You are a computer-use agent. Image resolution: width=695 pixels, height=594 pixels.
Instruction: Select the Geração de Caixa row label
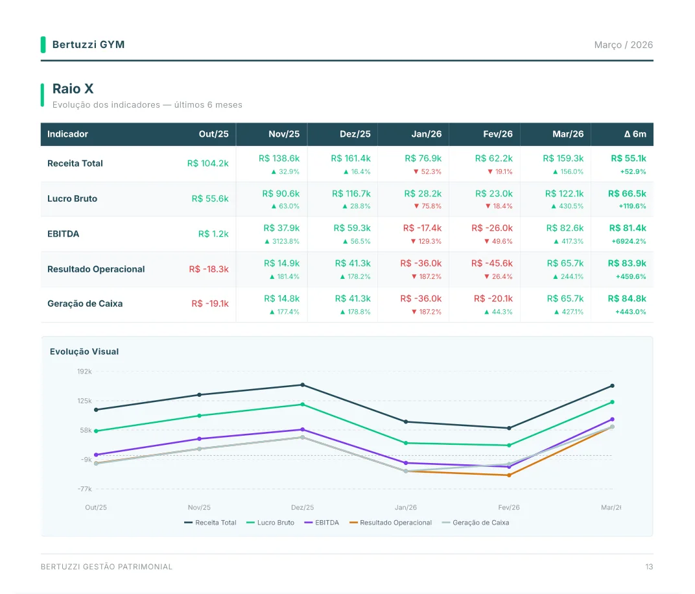(x=85, y=303)
